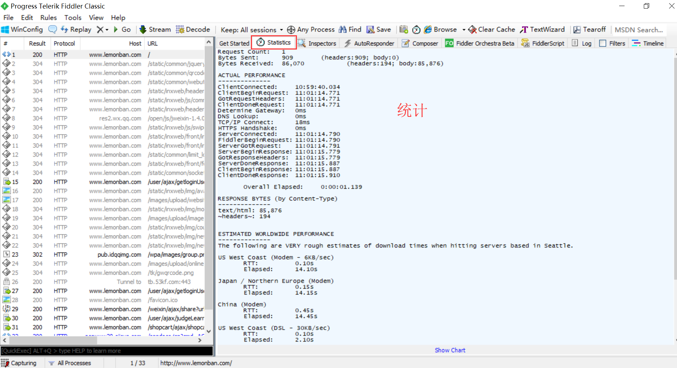This screenshot has width=677, height=368.
Task: Open the Rules menu
Action: [x=49, y=17]
